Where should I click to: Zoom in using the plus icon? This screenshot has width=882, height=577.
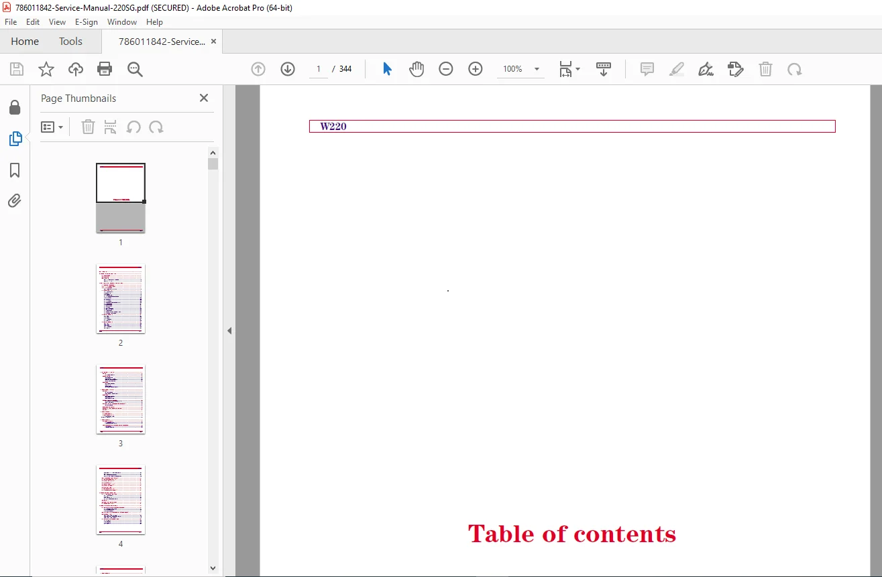coord(476,69)
